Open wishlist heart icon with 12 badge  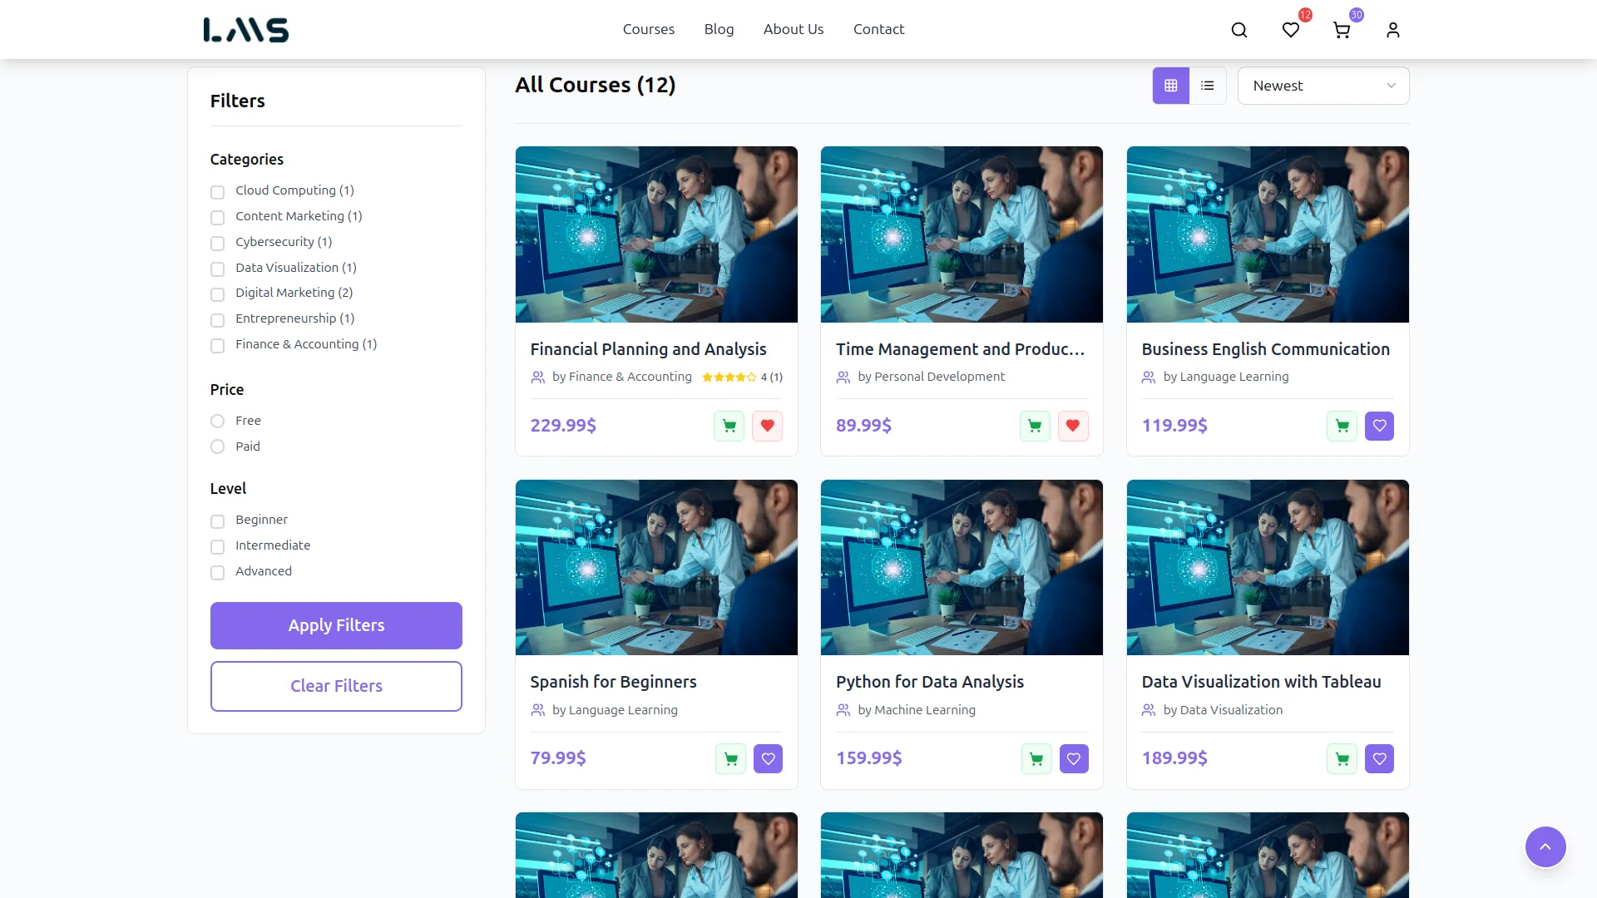1290,30
